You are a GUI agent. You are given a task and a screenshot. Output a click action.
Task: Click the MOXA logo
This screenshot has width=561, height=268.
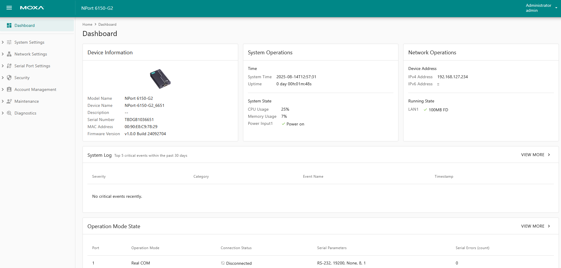[x=32, y=8]
